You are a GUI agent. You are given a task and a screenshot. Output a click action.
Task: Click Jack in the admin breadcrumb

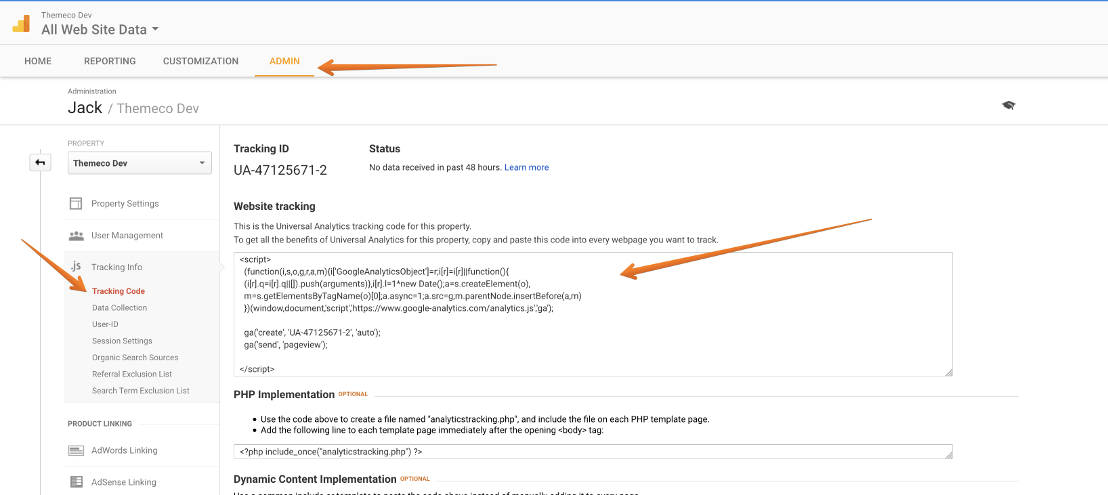tap(85, 108)
